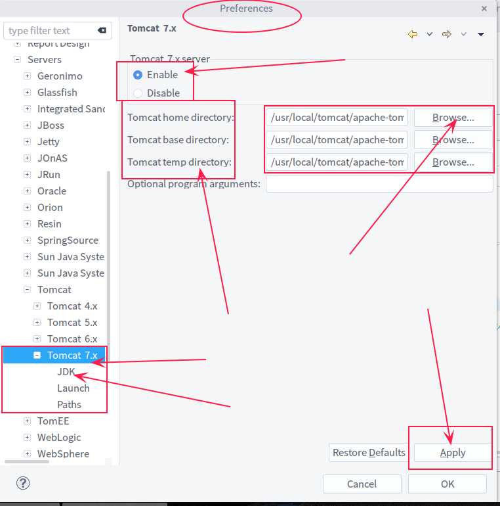This screenshot has width=500, height=506.
Task: Click the tree horizontal scrollbar thumb
Action: tap(27, 461)
